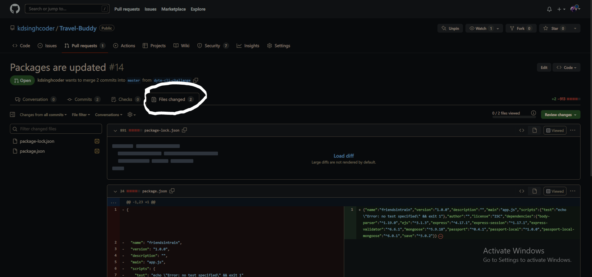
Task: Switch to the Conversation tab
Action: tap(36, 99)
